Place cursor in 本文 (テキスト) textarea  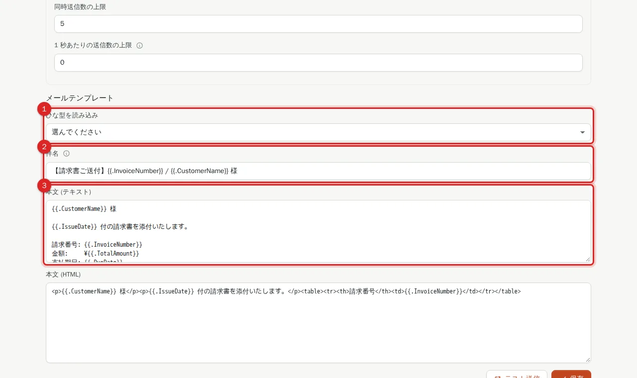pyautogui.click(x=318, y=231)
